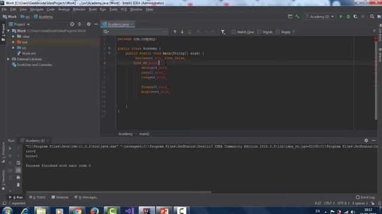The image size is (382, 214).
Task: Hide the Project tool window
Action: 95,24
